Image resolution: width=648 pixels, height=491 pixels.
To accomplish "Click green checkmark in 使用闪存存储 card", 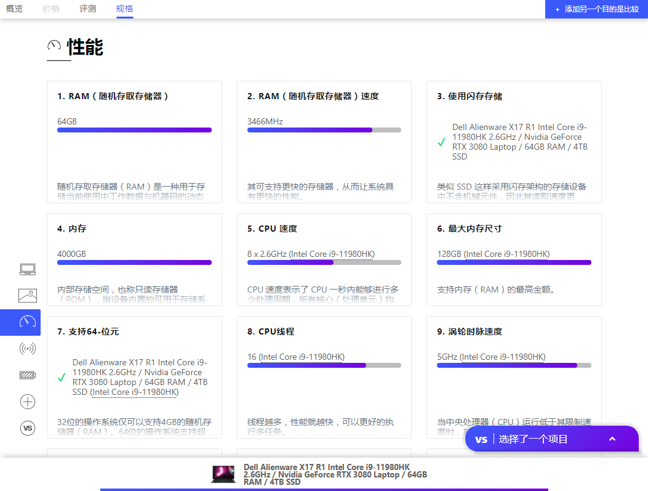I will (441, 142).
